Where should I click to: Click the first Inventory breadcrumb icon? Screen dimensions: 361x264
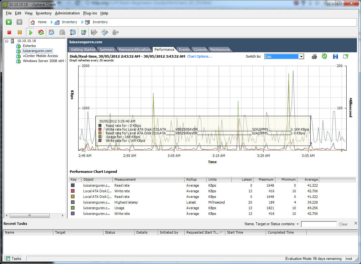tap(57, 22)
